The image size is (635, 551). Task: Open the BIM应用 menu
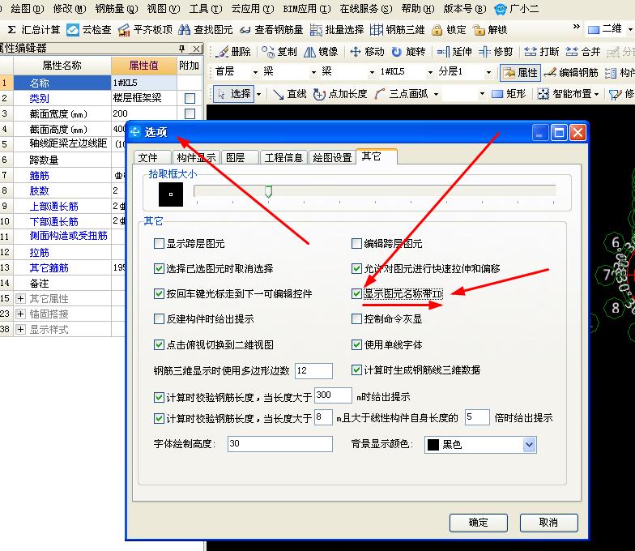tap(307, 8)
